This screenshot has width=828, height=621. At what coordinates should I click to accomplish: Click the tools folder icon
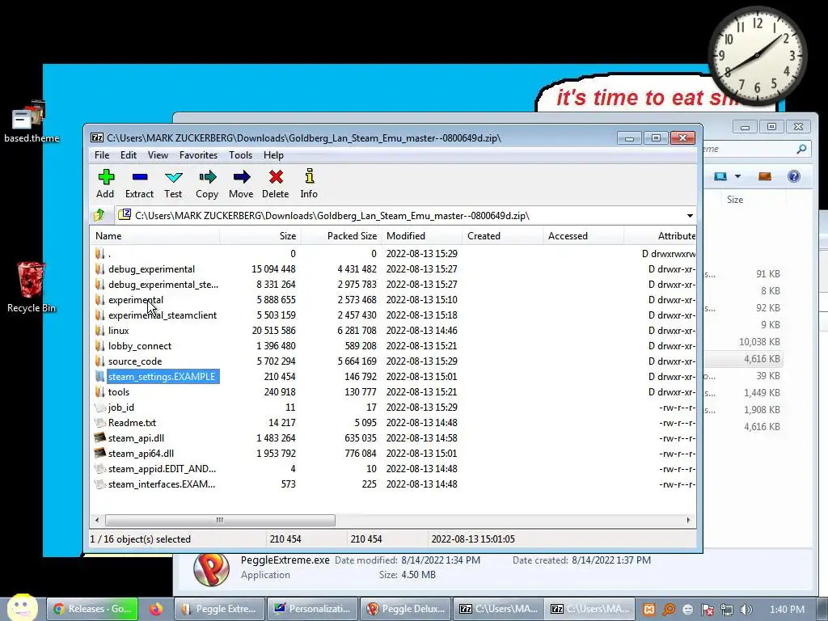click(99, 392)
